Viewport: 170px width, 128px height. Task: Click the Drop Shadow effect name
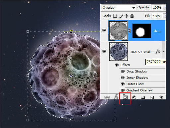(x=137, y=71)
